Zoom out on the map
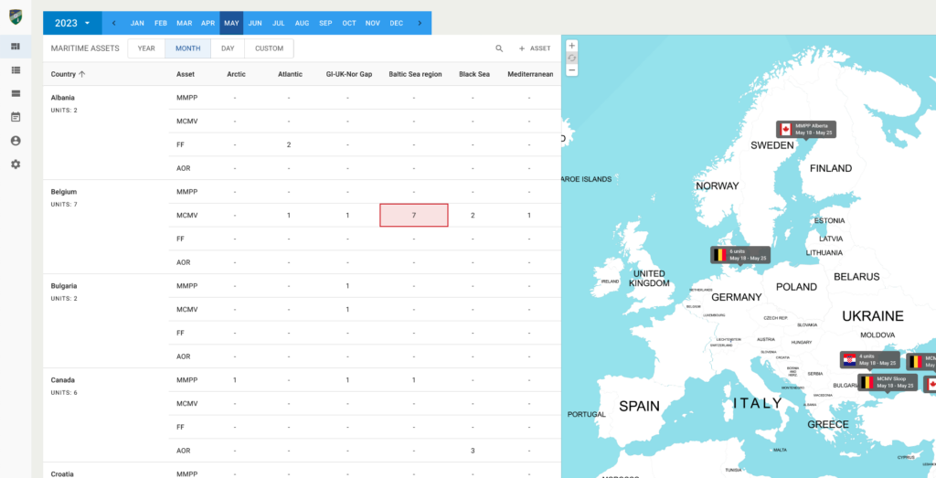 tap(572, 70)
